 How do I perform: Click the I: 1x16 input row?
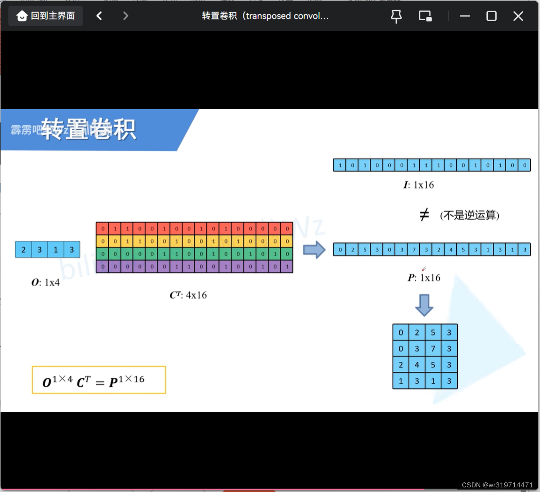coord(432,165)
